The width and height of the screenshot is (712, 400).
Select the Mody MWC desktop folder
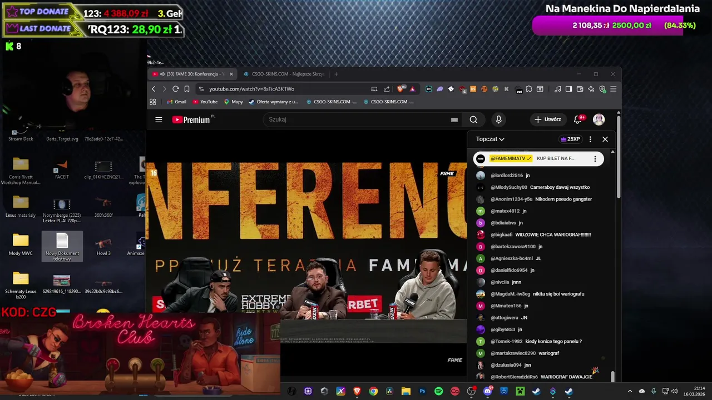tap(21, 244)
